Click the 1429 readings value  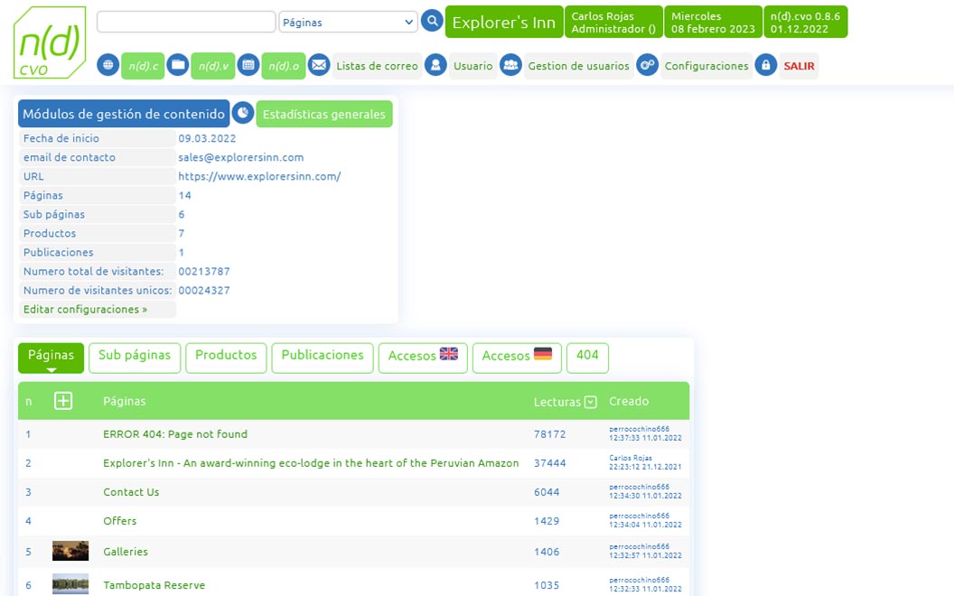(x=547, y=521)
